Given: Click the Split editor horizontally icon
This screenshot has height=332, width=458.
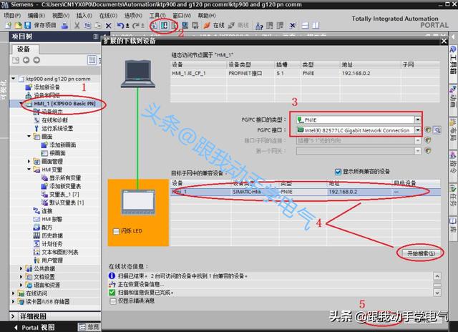Looking at the screenshot, I should [305, 26].
